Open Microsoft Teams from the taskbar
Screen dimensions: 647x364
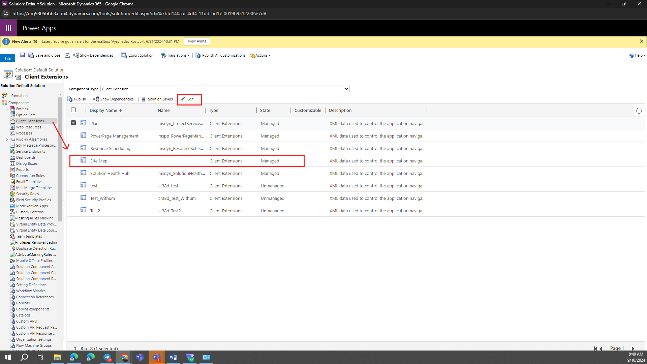tap(140, 357)
